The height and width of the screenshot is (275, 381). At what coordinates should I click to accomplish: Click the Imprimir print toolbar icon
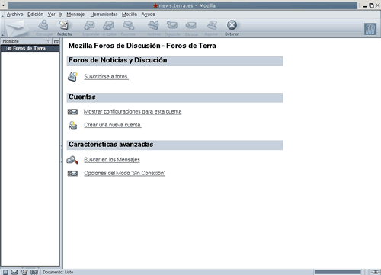[211, 27]
